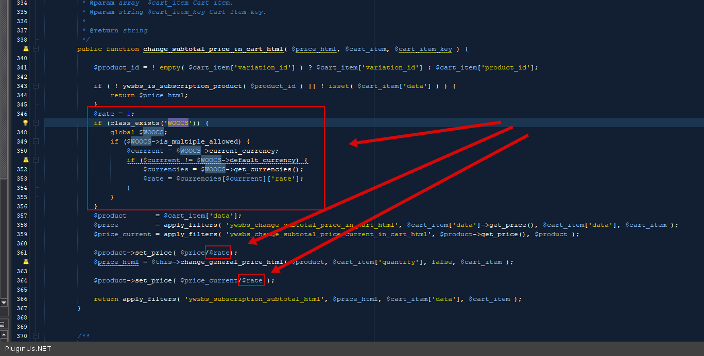Click the function name change_subtotal_price_in_cart_html
704x356 pixels.
point(213,49)
